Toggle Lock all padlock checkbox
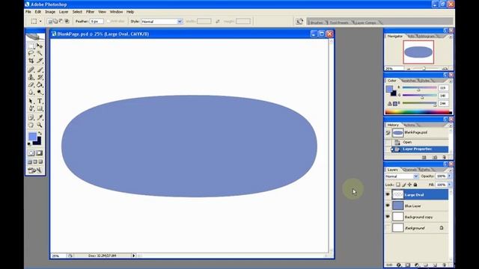Screen dimensions: 479x269 (x=415, y=185)
